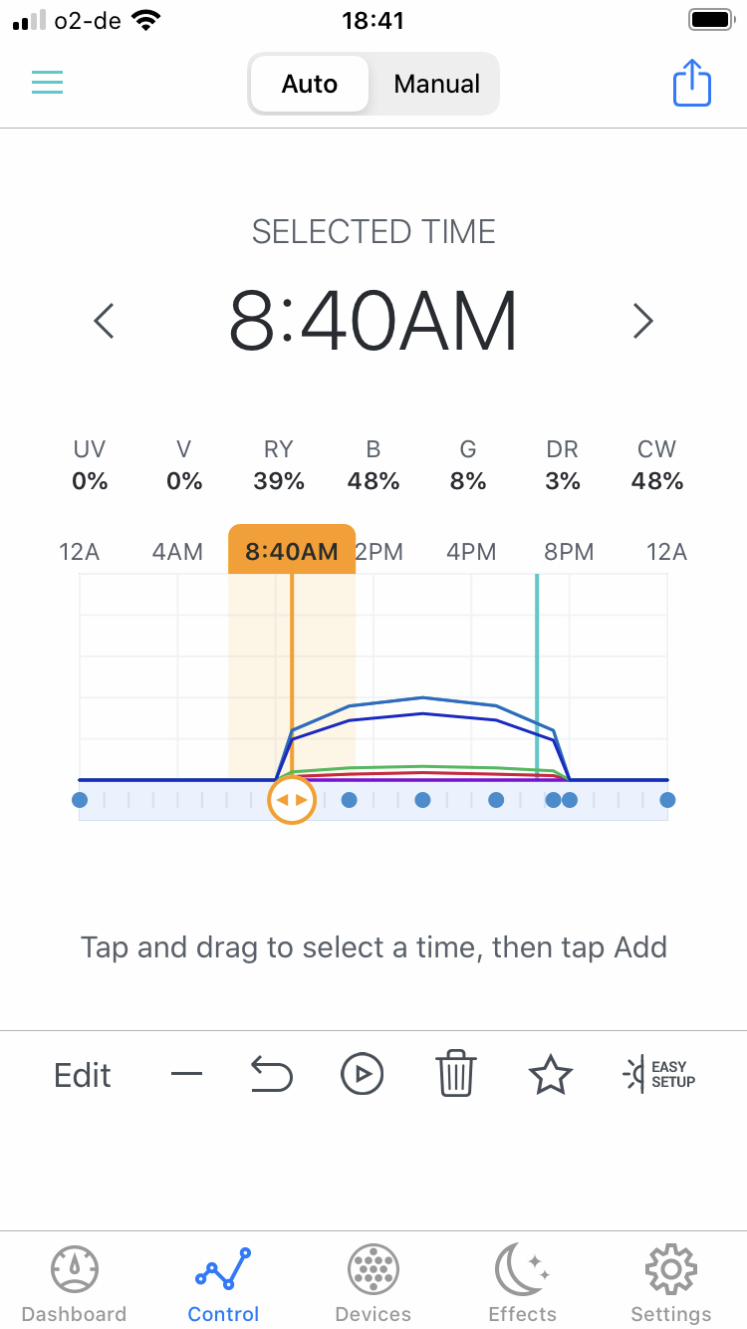This screenshot has height=1329, width=747.
Task: Open the Devices tab
Action: click(373, 1283)
